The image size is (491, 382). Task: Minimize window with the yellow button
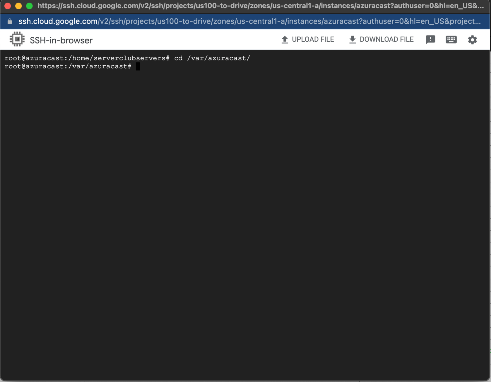[18, 6]
